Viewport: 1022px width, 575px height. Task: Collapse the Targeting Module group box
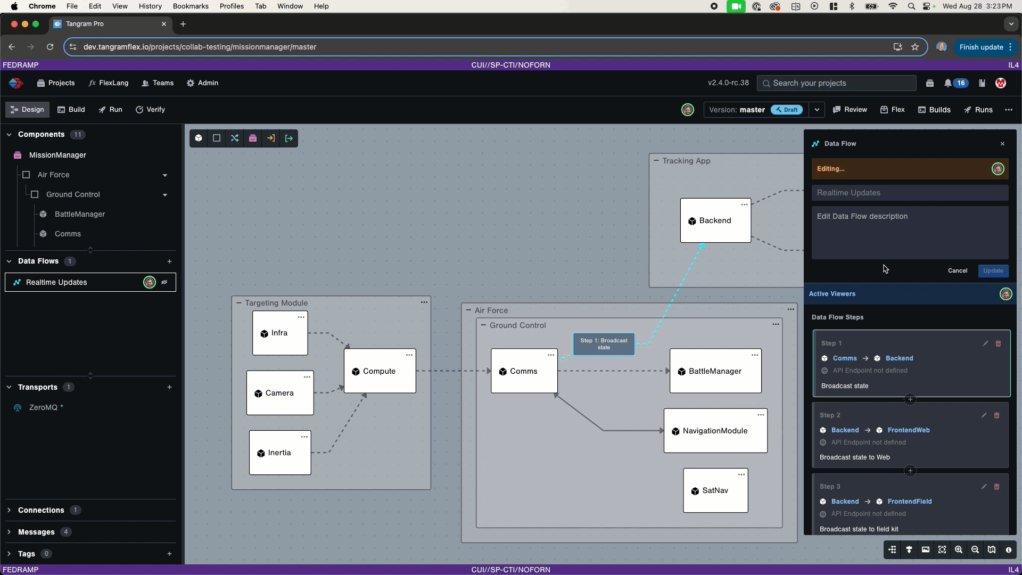pos(239,303)
